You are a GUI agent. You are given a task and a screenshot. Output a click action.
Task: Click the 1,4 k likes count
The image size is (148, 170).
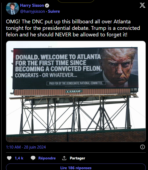click(x=19, y=158)
